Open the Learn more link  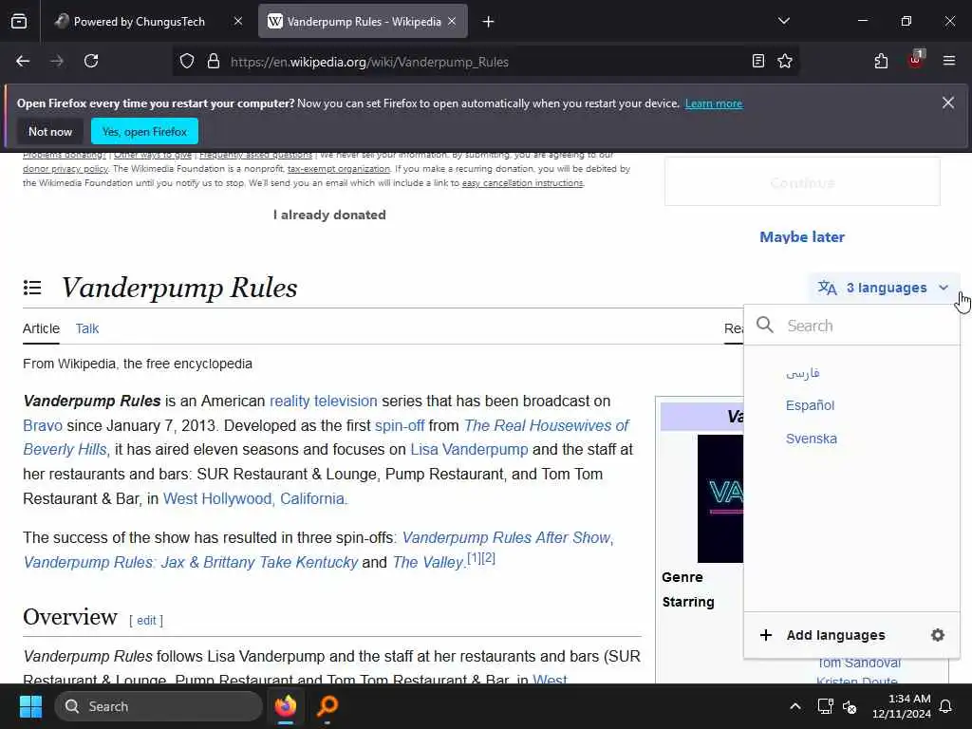(x=714, y=103)
